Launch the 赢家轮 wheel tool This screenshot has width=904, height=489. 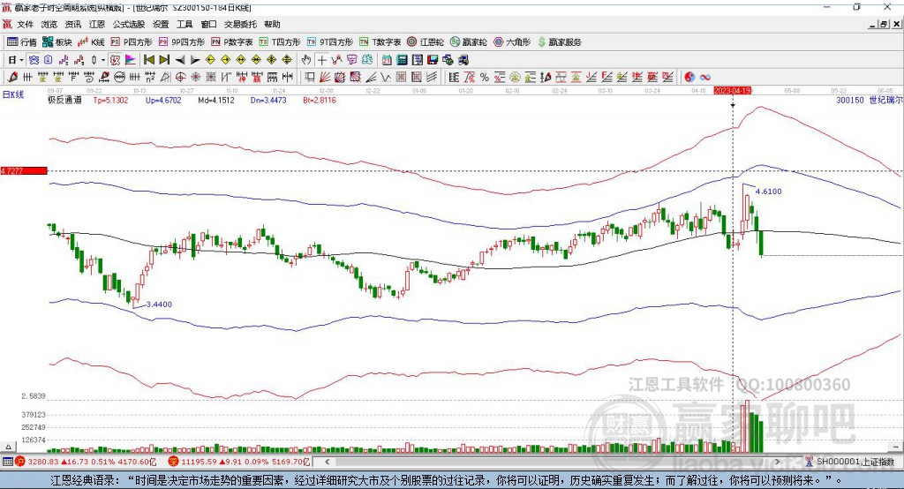(468, 42)
